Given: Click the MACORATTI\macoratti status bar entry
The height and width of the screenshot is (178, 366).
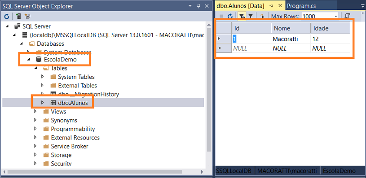Looking at the screenshot, I should (287, 170).
